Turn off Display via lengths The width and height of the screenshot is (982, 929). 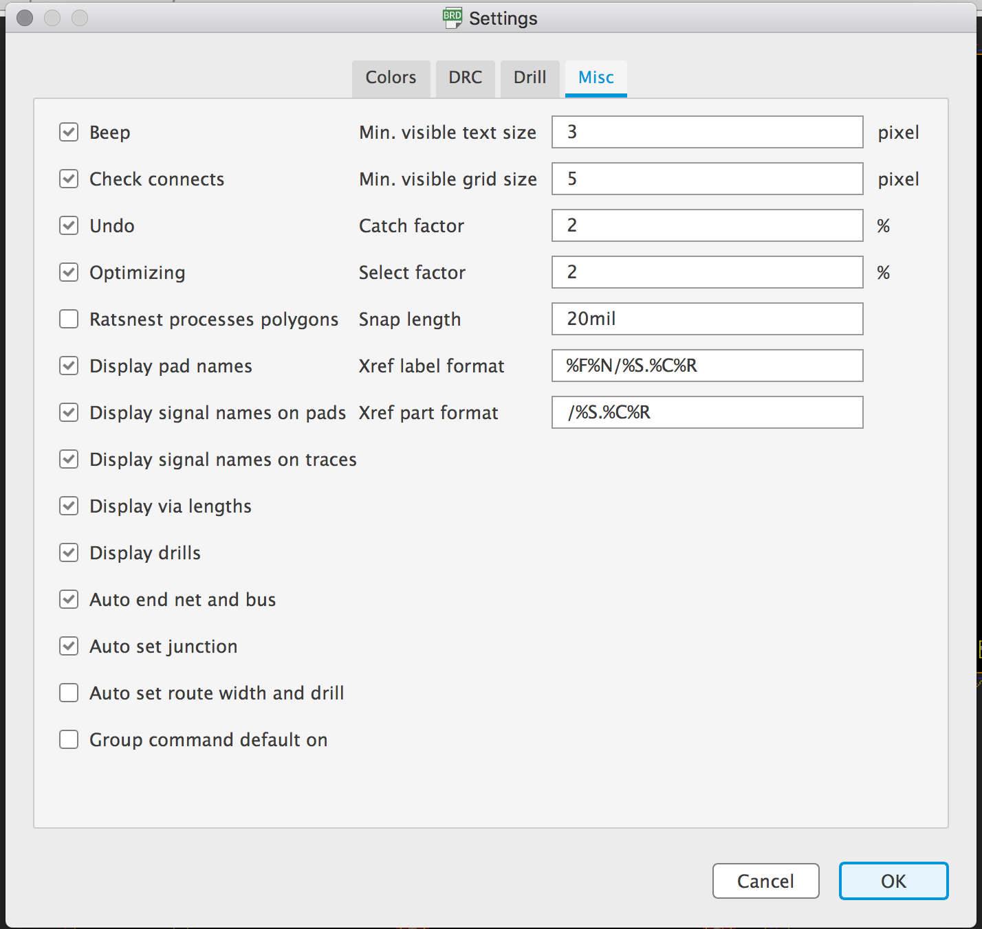tap(68, 506)
